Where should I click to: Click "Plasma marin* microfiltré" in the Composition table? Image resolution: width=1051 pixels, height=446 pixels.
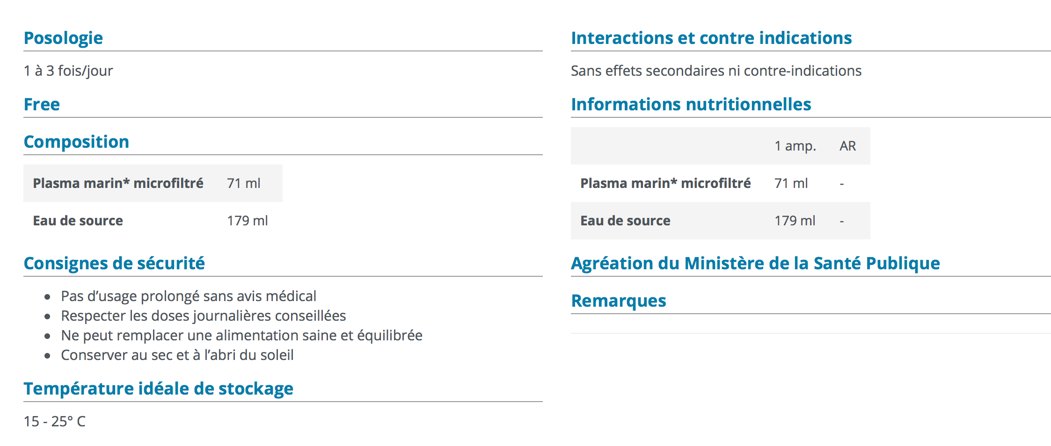click(x=118, y=183)
